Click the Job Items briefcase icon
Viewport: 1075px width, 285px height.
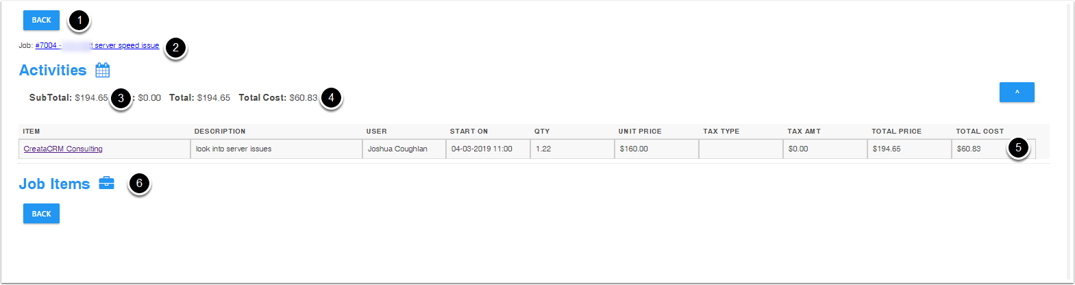tap(106, 183)
